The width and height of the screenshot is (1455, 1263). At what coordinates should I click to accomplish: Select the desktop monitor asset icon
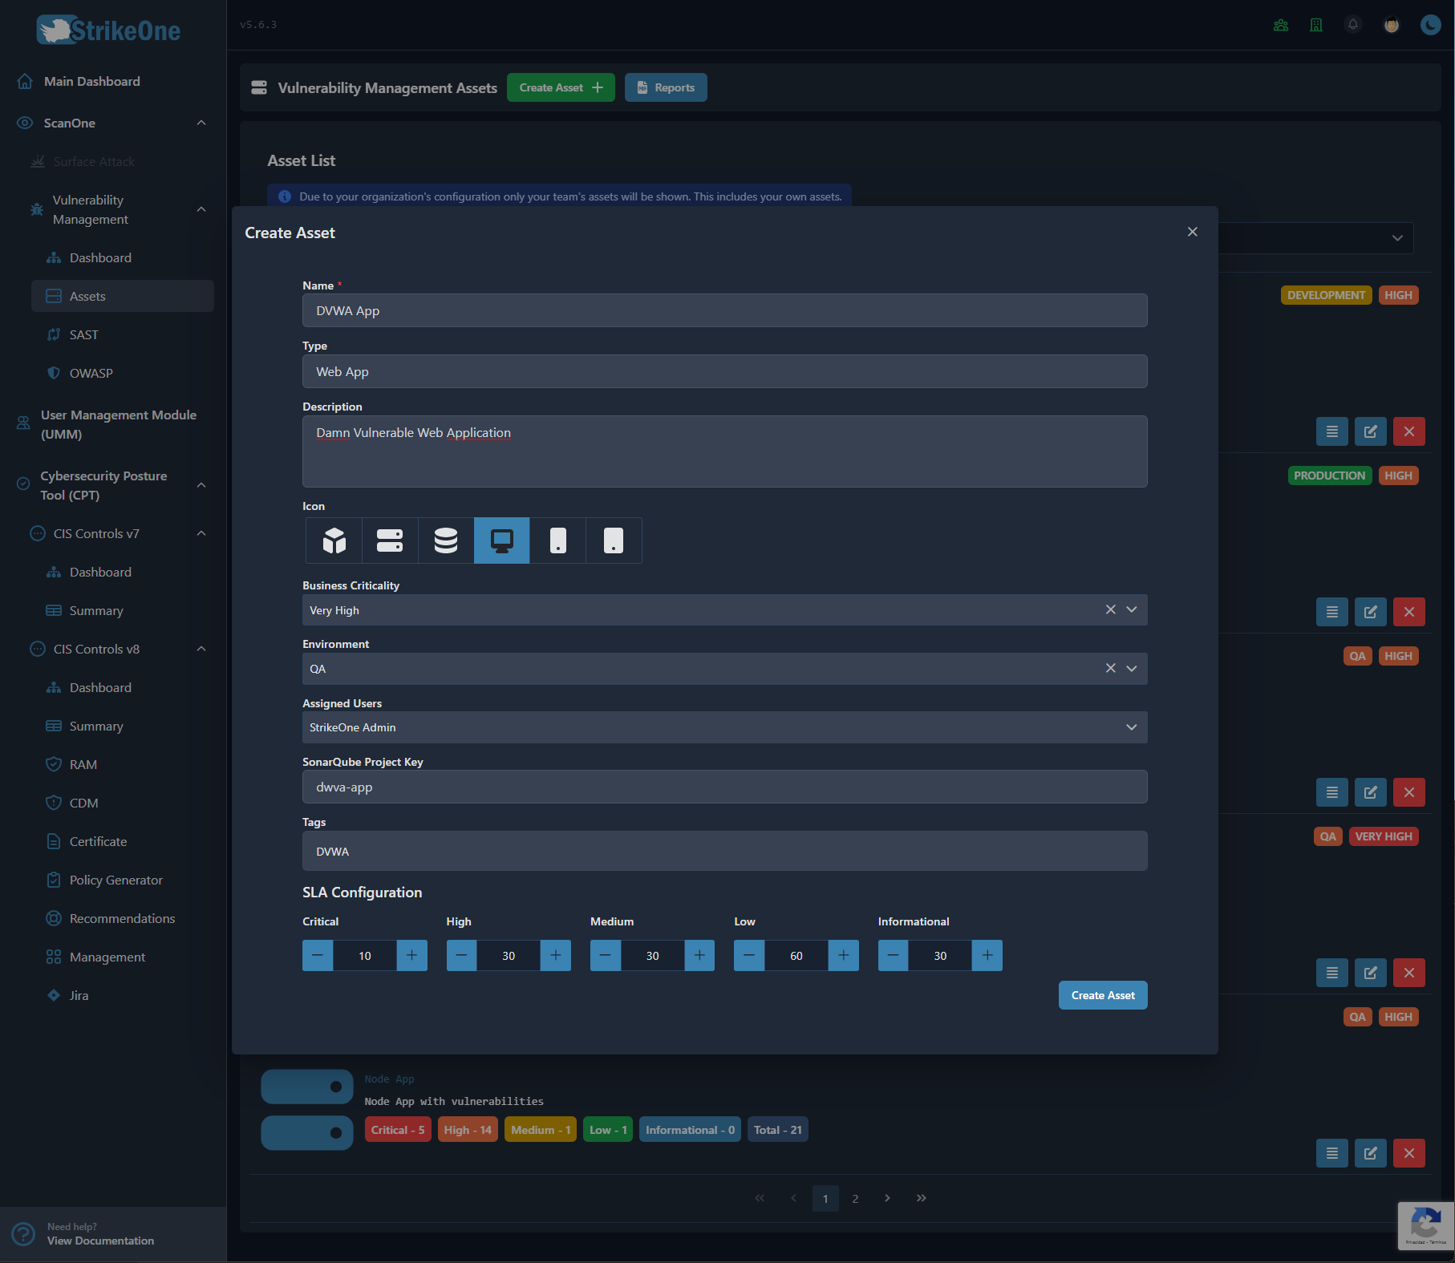pyautogui.click(x=502, y=540)
